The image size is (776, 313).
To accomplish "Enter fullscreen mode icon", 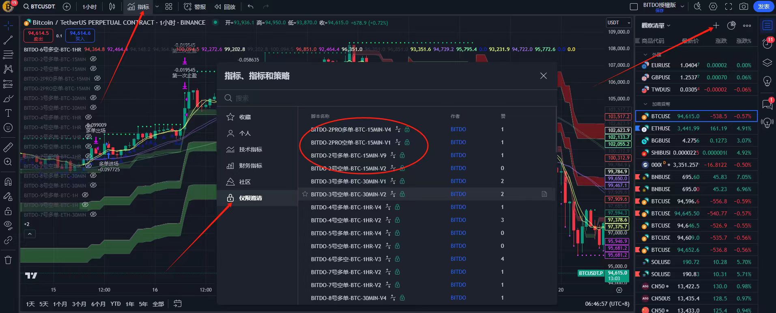I will coord(729,6).
